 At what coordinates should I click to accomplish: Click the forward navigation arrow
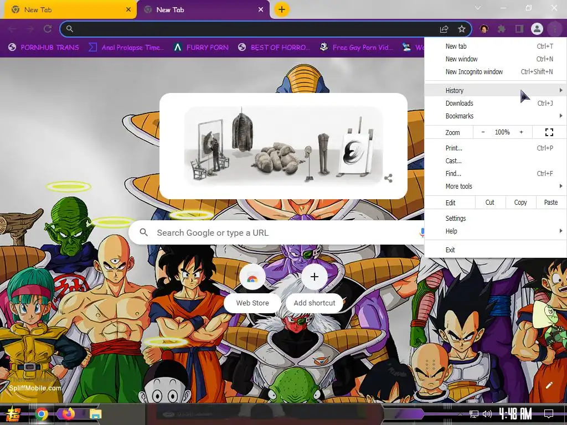click(x=30, y=29)
